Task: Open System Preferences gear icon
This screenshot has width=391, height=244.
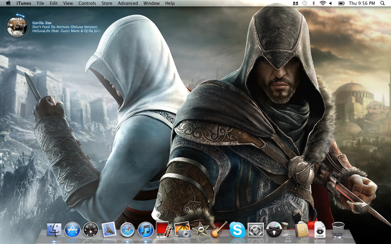Action: pos(255,230)
